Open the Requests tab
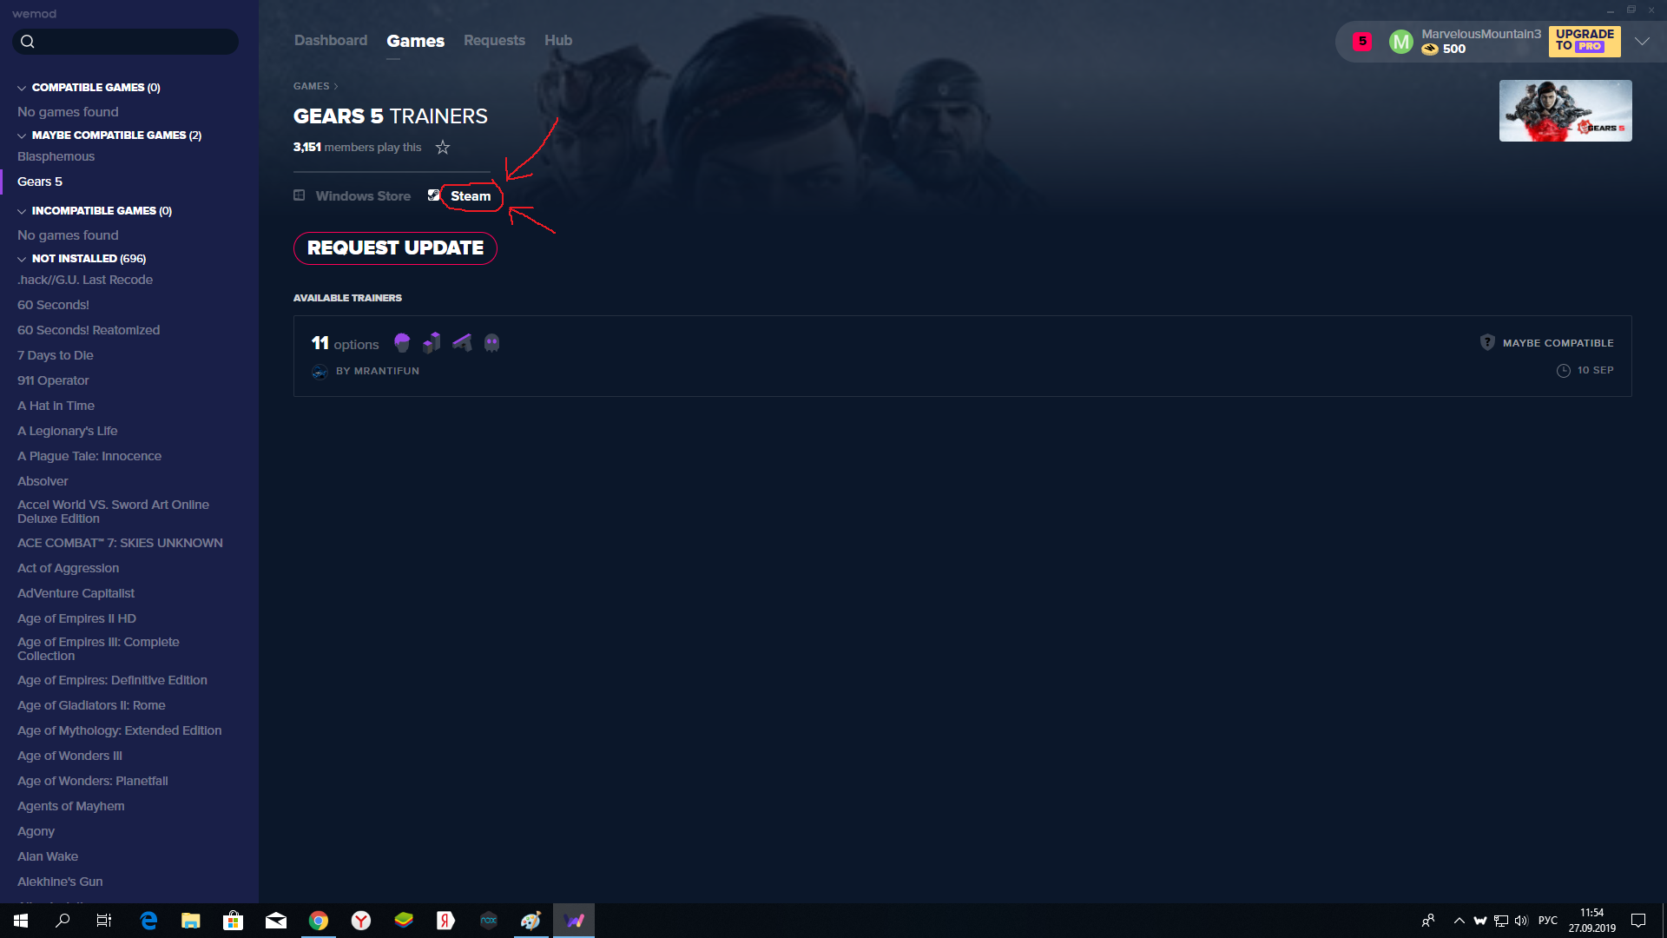This screenshot has width=1667, height=938. 493,41
